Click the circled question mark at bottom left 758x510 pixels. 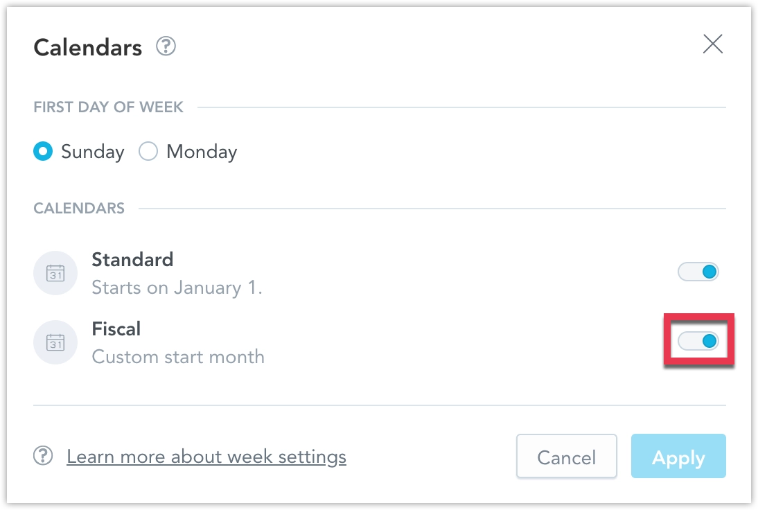[43, 456]
